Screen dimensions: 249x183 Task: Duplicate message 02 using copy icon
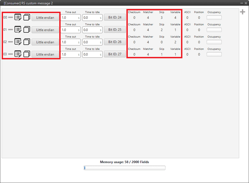tap(26, 42)
